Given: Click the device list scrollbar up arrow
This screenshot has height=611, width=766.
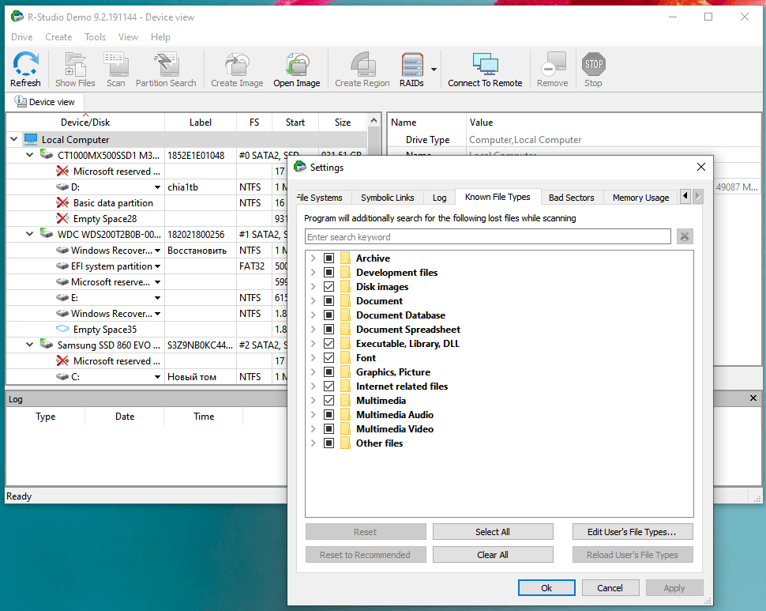Looking at the screenshot, I should tap(374, 121).
